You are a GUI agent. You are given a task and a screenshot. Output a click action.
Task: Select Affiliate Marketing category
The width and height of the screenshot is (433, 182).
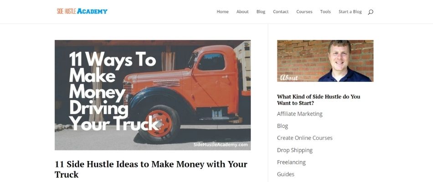[x=299, y=114]
